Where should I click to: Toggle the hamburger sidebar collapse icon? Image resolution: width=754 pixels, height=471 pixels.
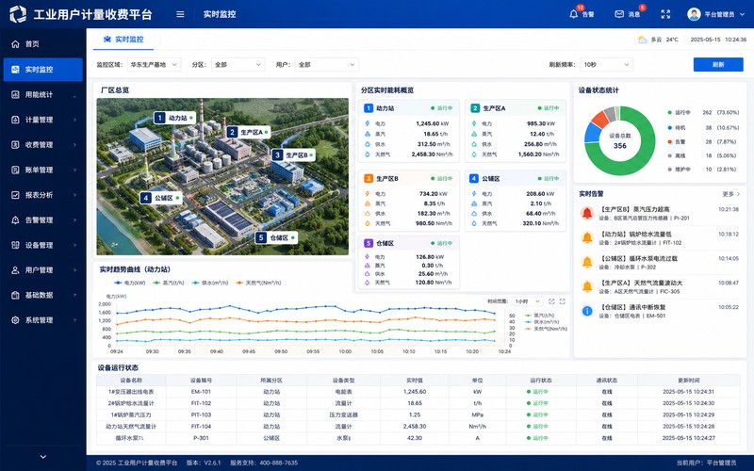180,14
